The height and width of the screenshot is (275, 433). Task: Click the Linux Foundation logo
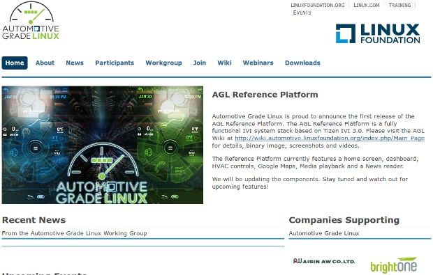click(x=378, y=33)
